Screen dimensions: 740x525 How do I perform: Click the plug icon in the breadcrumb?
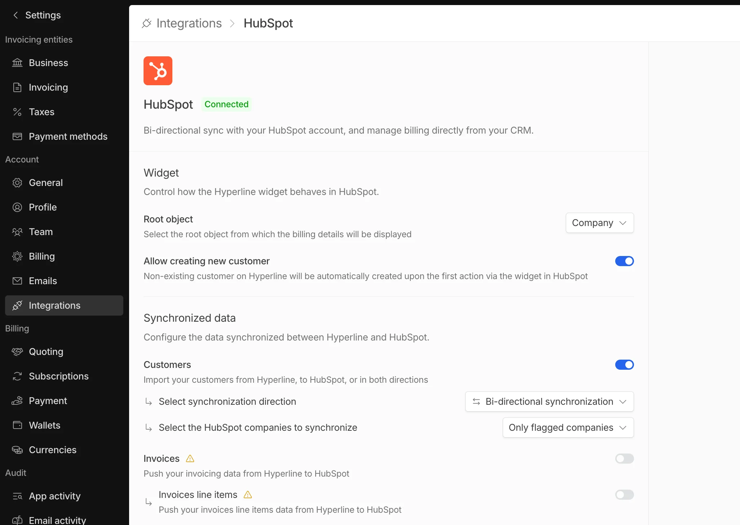pyautogui.click(x=146, y=23)
